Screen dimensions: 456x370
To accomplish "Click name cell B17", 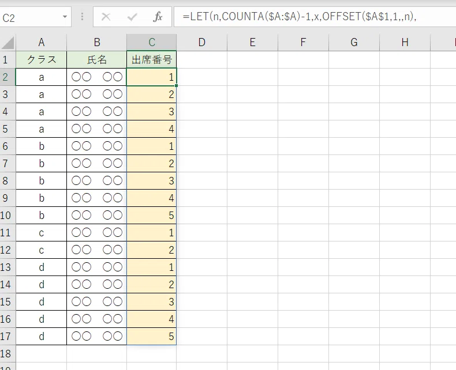I will (97, 337).
